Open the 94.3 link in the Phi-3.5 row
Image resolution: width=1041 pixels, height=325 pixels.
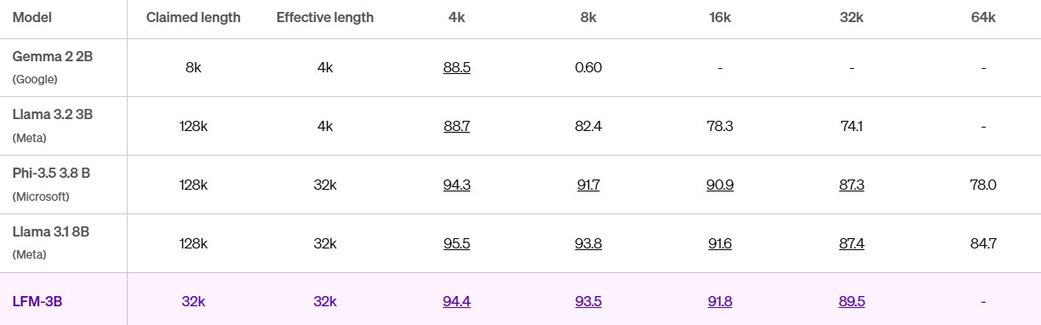click(x=456, y=185)
